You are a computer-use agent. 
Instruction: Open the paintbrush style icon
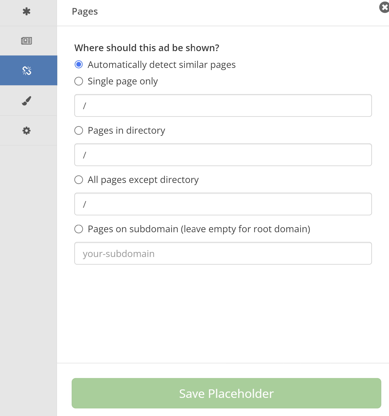coord(26,101)
